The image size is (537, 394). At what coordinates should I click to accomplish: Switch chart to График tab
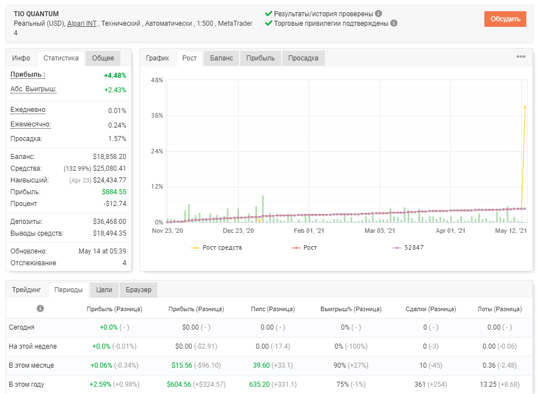pyautogui.click(x=157, y=58)
